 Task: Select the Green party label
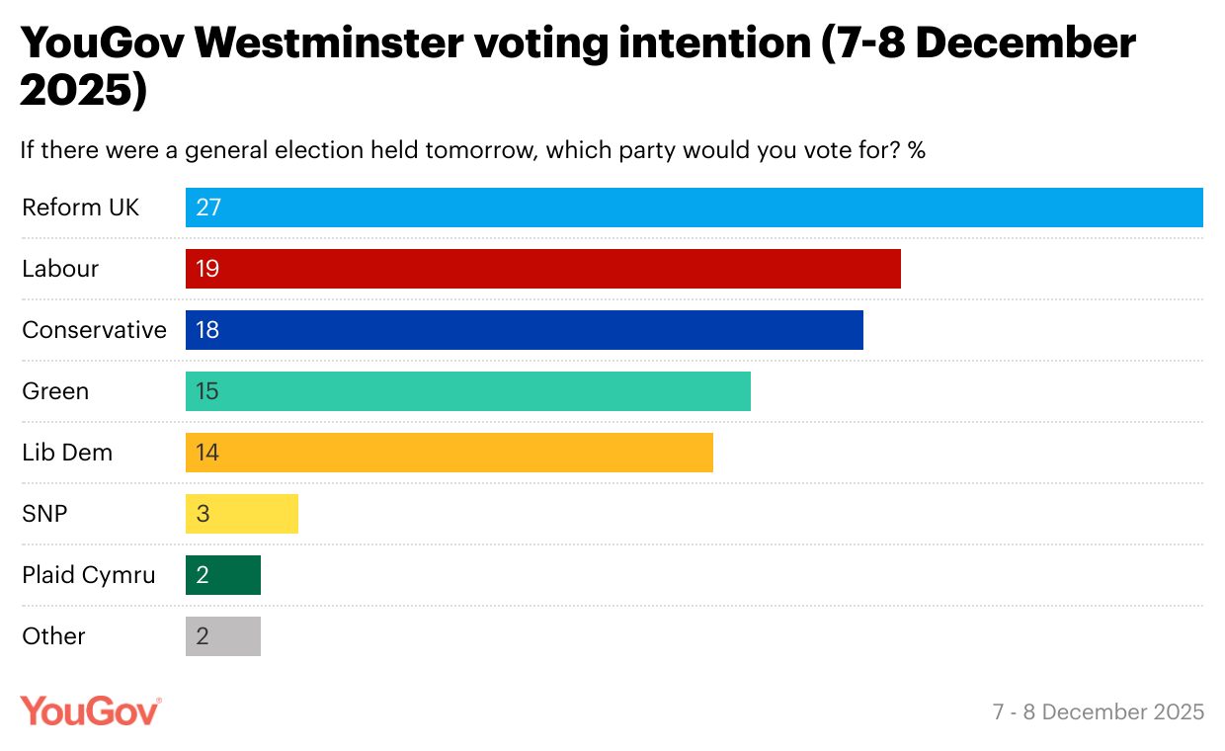(x=55, y=391)
